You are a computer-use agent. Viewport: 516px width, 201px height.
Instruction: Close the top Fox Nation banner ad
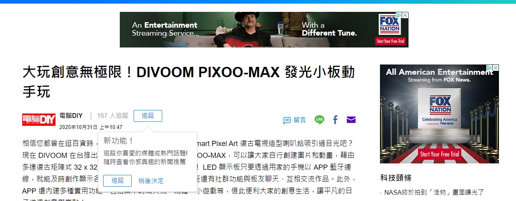(405, 15)
